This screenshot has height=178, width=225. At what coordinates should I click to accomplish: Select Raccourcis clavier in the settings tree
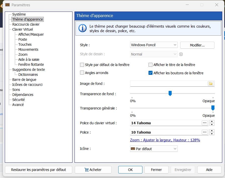(x=26, y=24)
